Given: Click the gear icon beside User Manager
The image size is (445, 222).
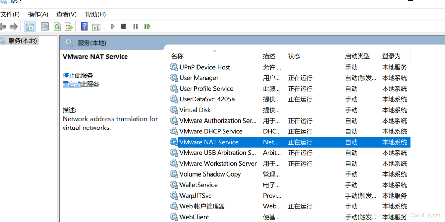Looking at the screenshot, I should pos(174,78).
